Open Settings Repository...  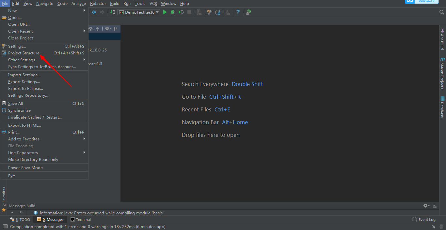[x=44, y=95]
